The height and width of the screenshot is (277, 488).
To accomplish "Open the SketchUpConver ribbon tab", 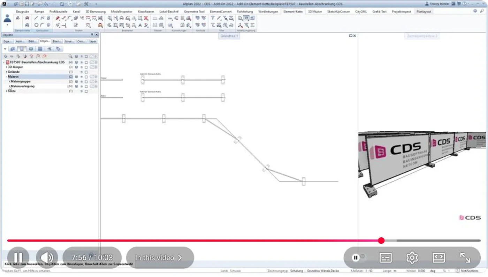I will [x=338, y=11].
